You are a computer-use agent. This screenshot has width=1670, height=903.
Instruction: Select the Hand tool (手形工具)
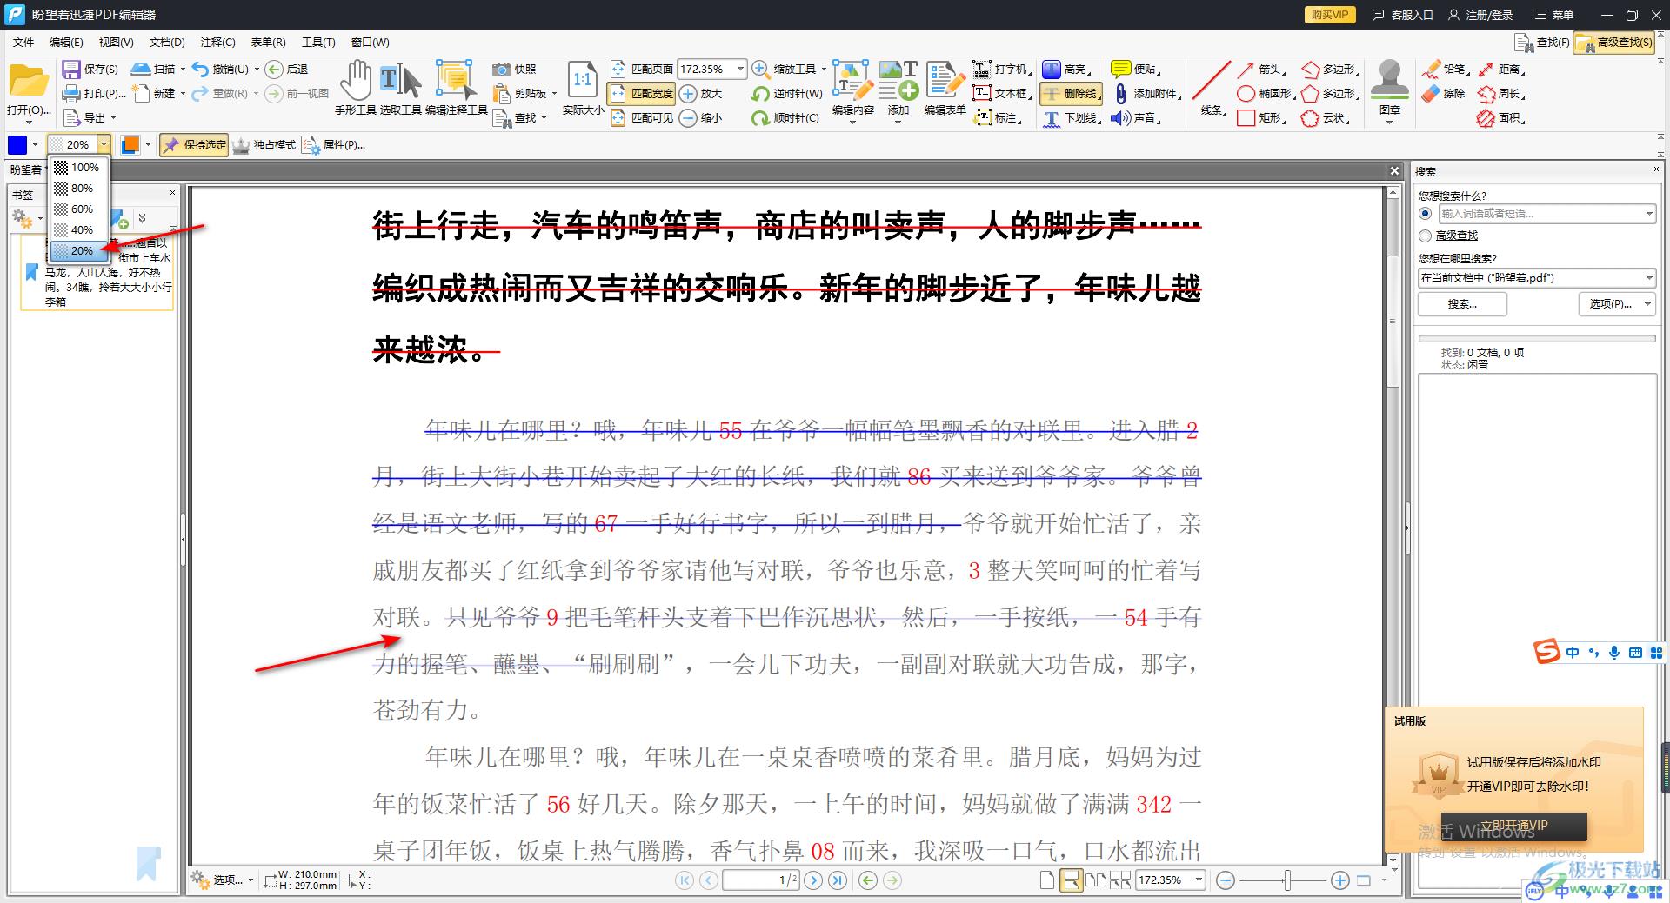355,88
